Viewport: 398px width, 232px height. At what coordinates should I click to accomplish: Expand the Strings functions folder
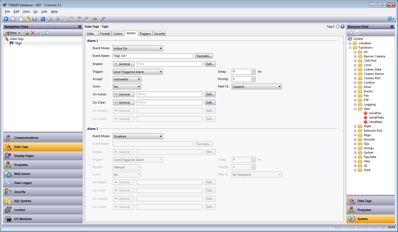[x=355, y=148]
